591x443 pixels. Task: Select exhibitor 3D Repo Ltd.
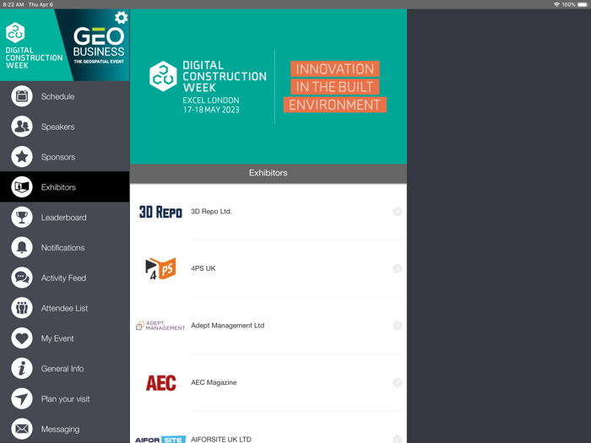click(x=268, y=212)
